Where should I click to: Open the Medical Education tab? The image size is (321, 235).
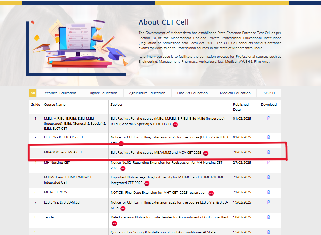(235, 93)
